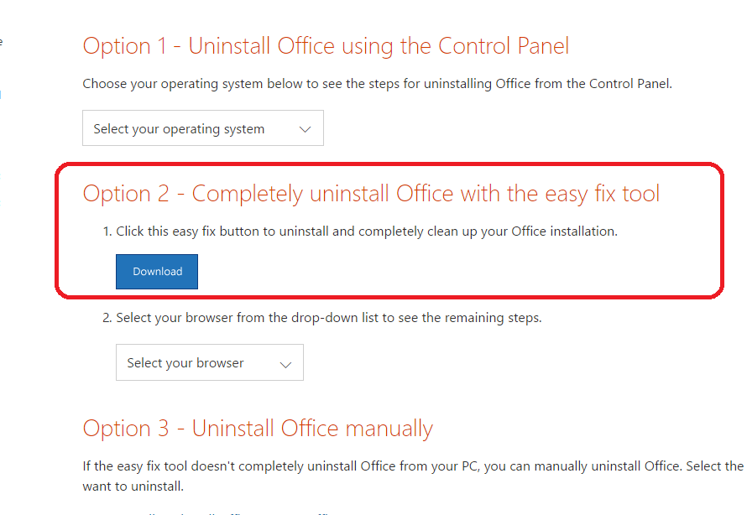Open the "Select your operating system" dropdown

click(x=202, y=128)
